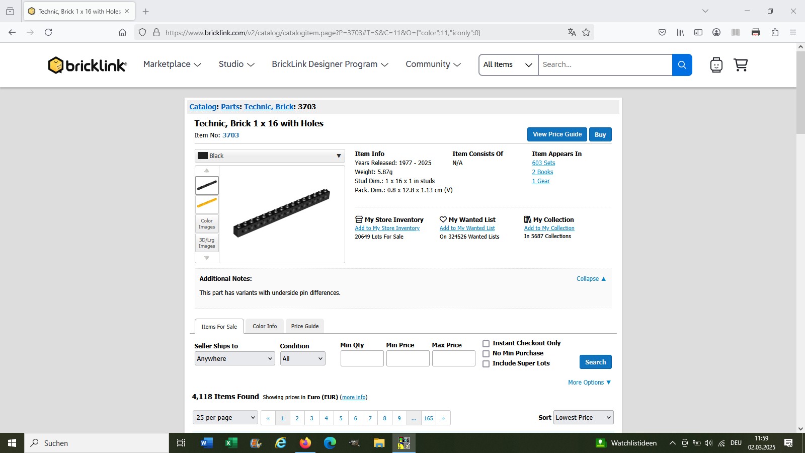The width and height of the screenshot is (805, 453).
Task: Focus the main Search text box
Action: pos(605,65)
